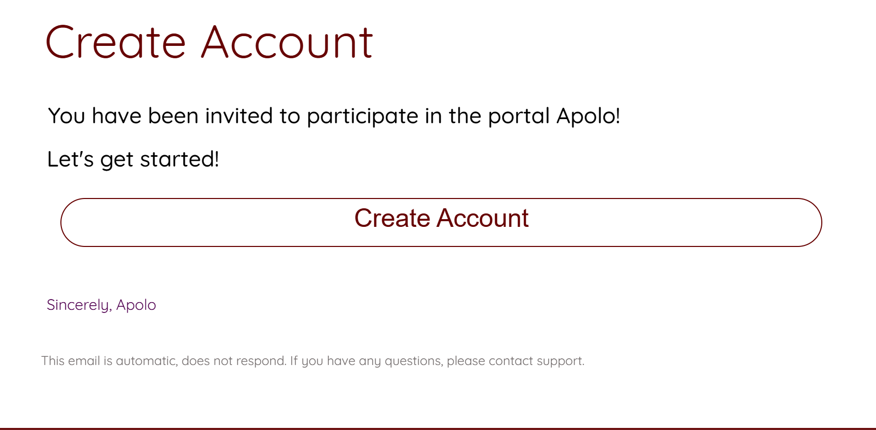The height and width of the screenshot is (430, 876).
Task: Click the dark red bottom divider line
Action: 438,428
